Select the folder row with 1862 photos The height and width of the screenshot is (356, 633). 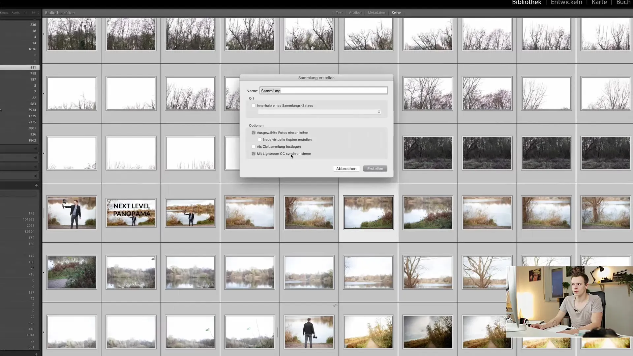[20, 140]
